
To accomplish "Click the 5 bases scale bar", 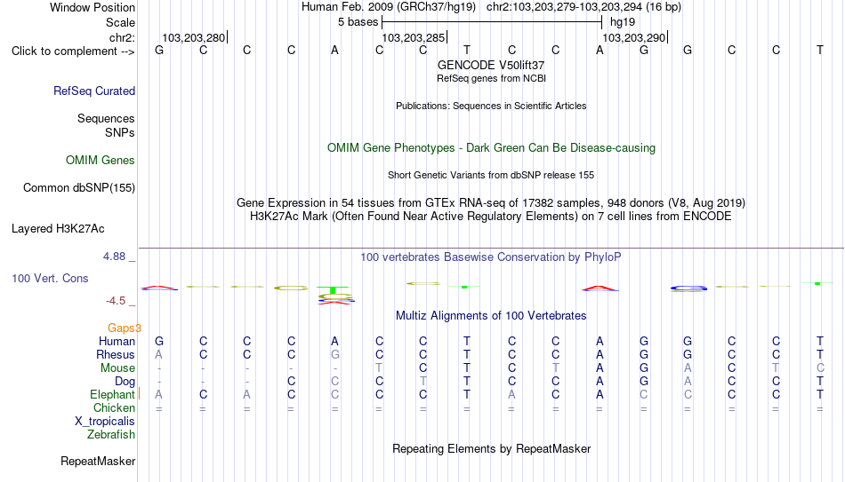I will click(492, 22).
